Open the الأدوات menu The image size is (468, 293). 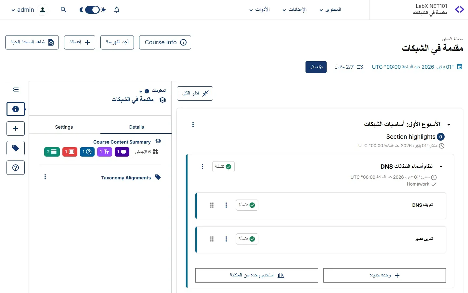coord(259,10)
